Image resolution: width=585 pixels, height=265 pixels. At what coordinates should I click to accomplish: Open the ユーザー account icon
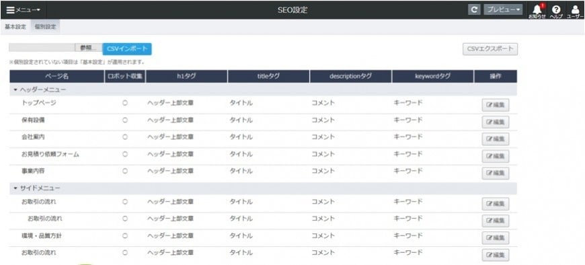(x=575, y=11)
